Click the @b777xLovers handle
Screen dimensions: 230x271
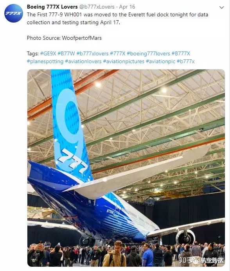[97, 7]
